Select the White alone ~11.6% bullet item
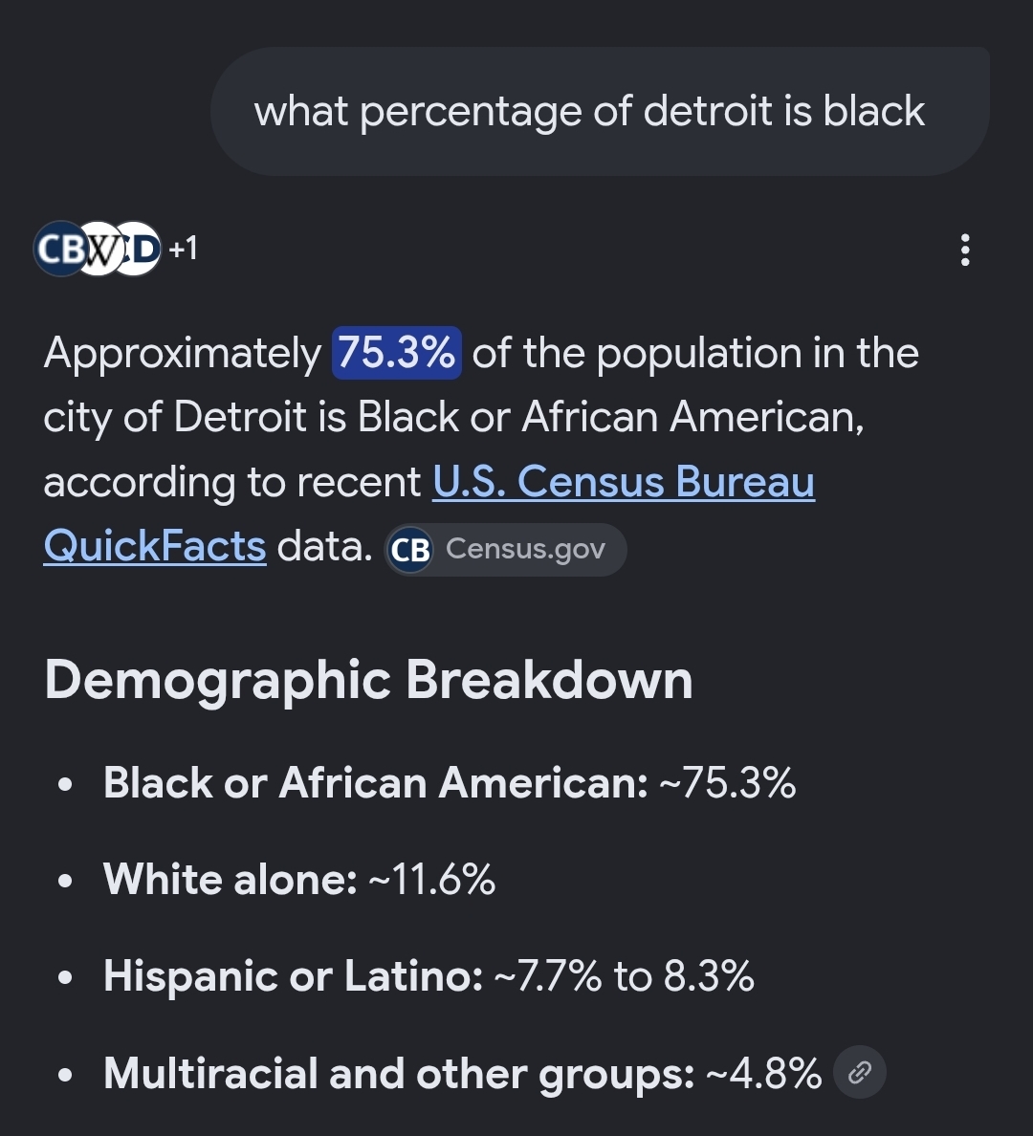 point(298,880)
